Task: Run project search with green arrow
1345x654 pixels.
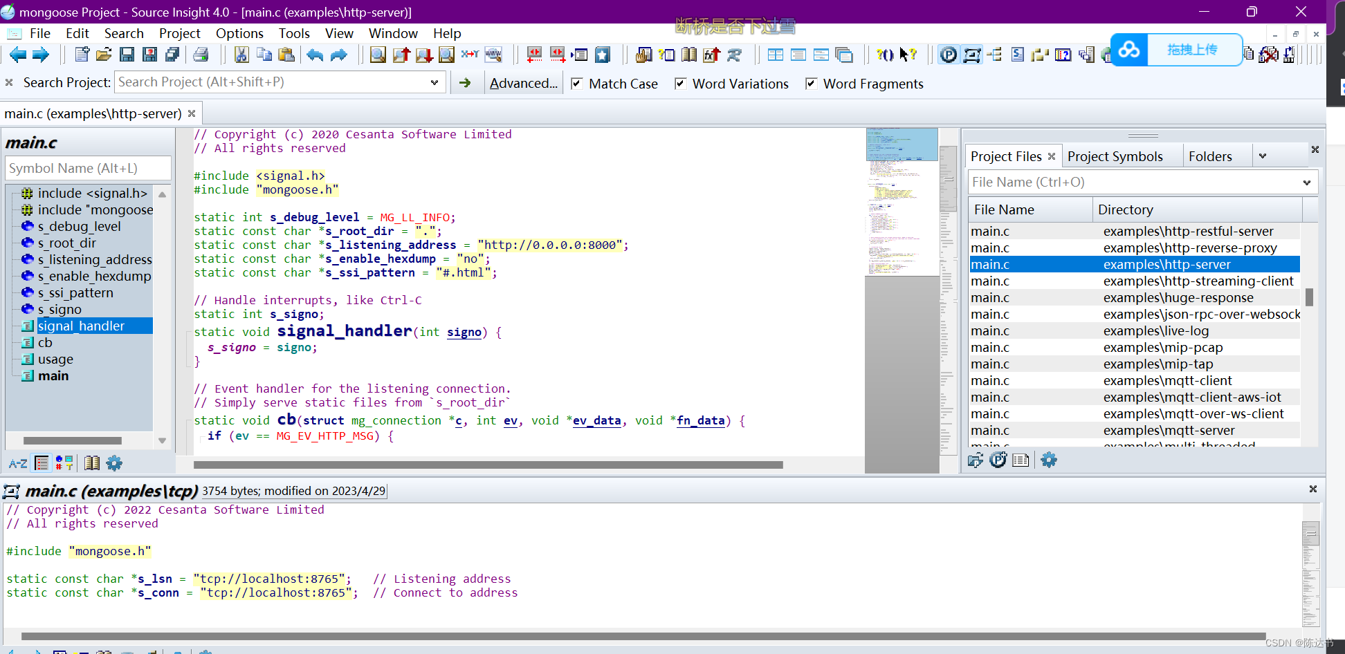Action: click(465, 83)
